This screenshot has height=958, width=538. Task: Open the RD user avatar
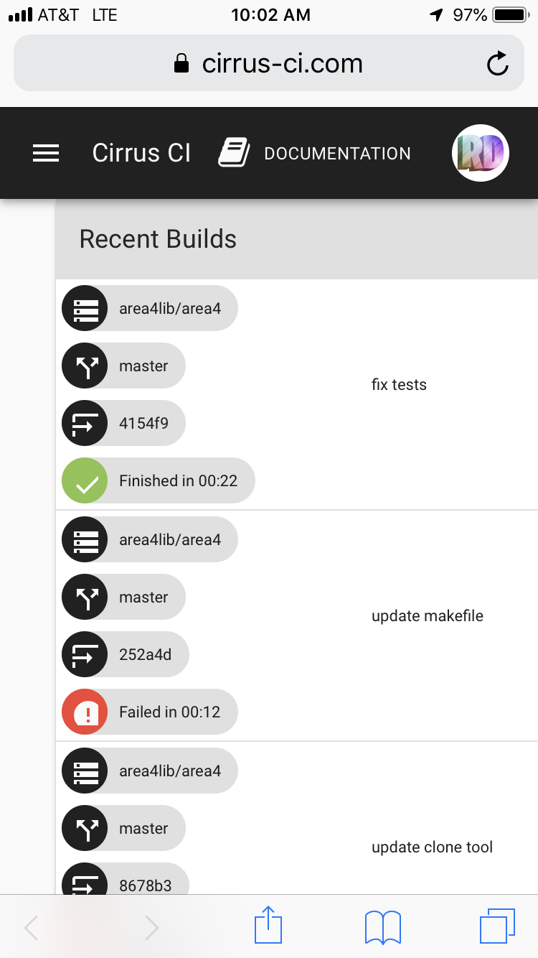coord(480,152)
